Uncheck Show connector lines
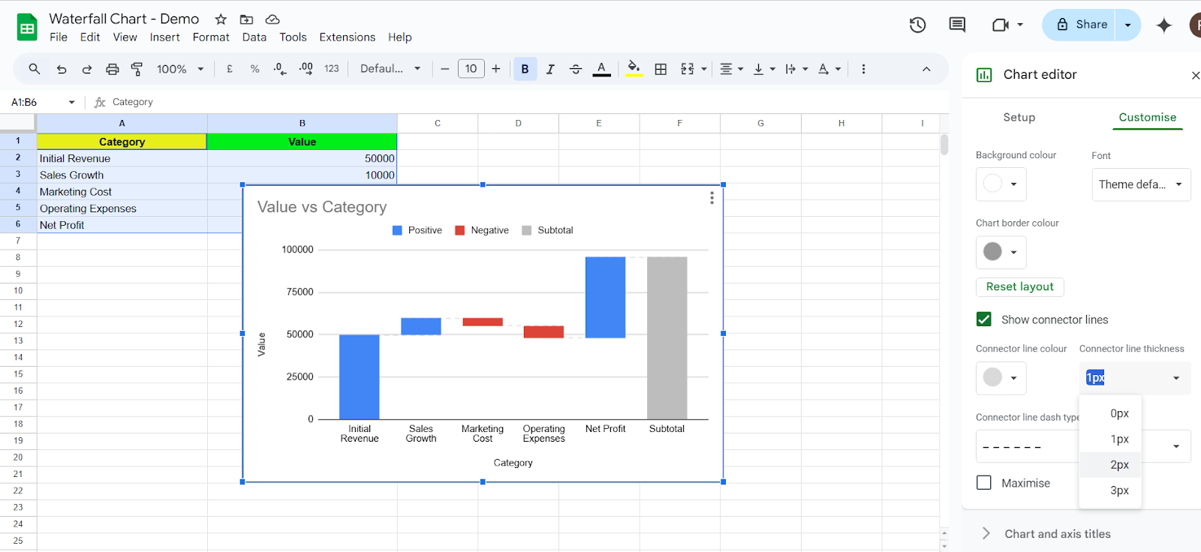 click(984, 319)
